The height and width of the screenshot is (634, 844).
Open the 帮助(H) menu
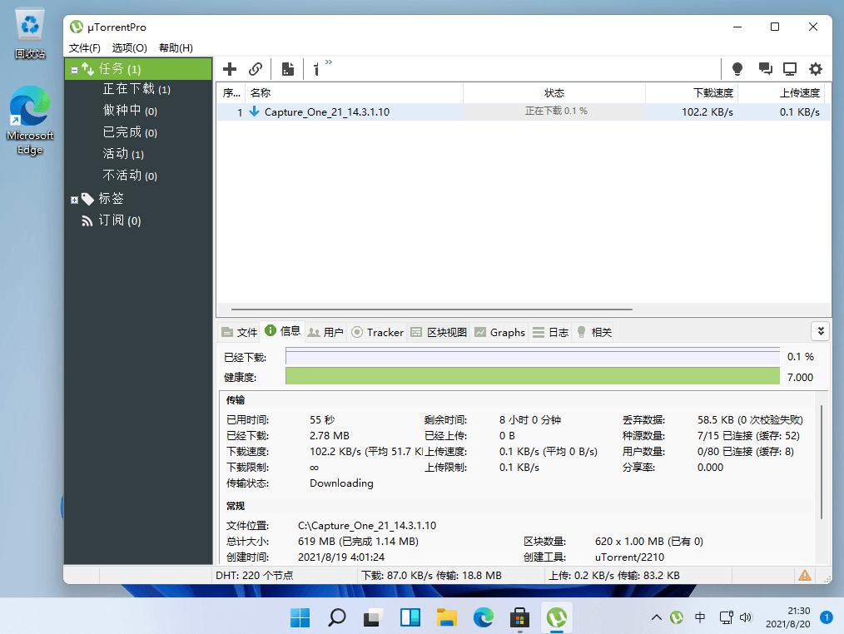click(x=176, y=48)
